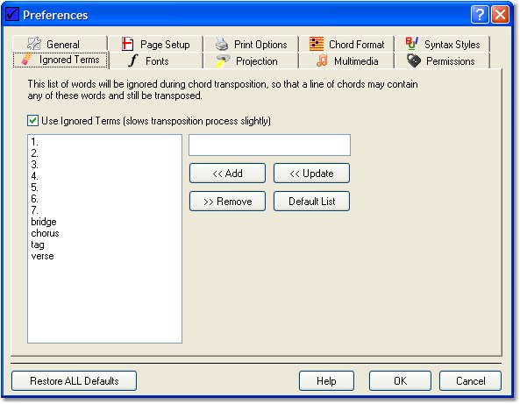Click the Fonts italic f icon
The height and width of the screenshot is (404, 520).
[133, 60]
